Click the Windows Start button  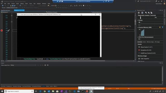point(2,91)
